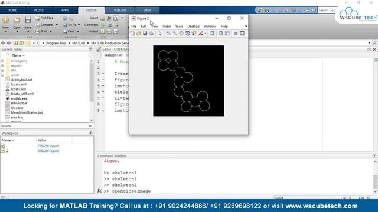
Task: Switch to the APPS ribbon tab
Action: (65, 11)
